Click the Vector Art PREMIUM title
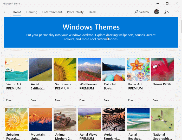182x140 pixels. point(14,86)
